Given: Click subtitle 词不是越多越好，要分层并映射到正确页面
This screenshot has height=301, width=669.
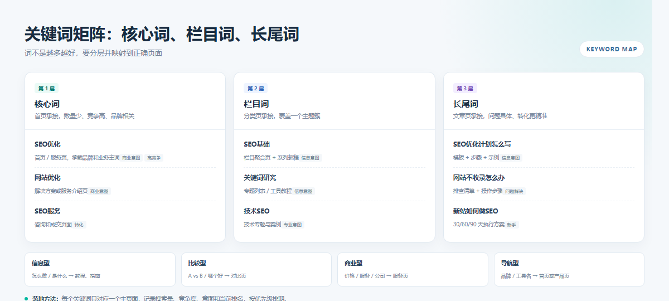Looking at the screenshot, I should (x=93, y=54).
